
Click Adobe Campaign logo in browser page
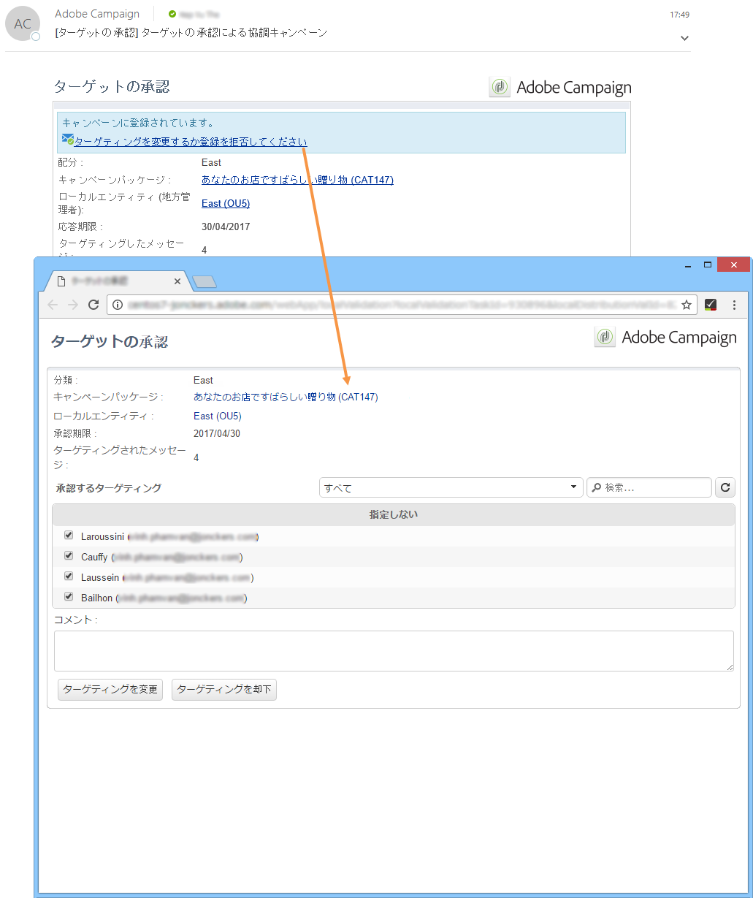tap(665, 337)
